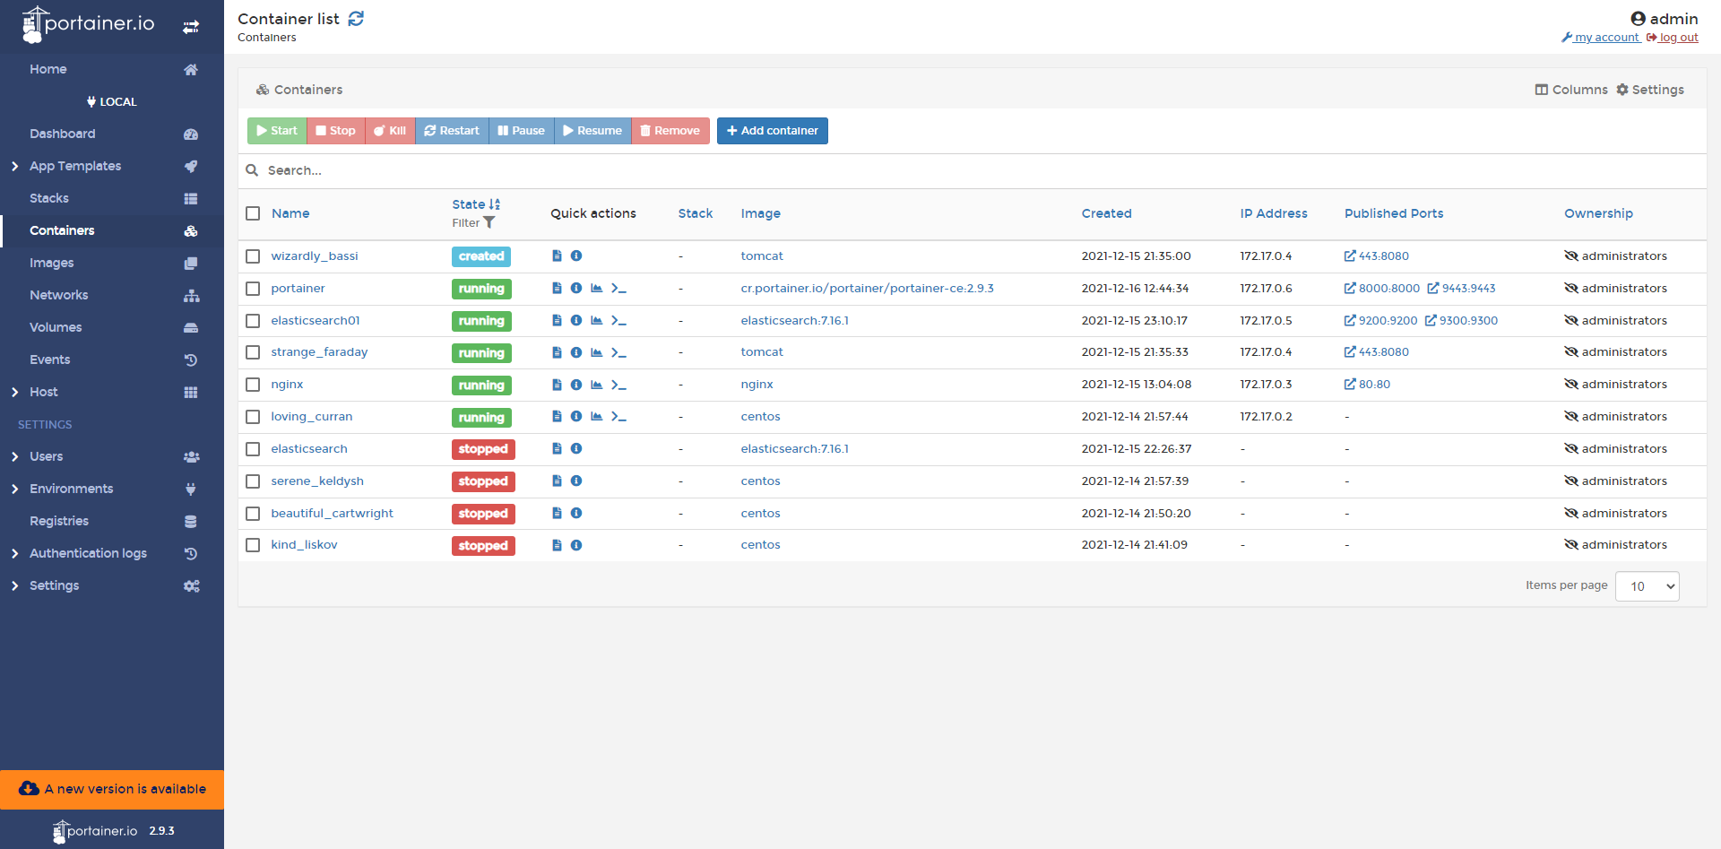Inspect wizardly_bassi container
Image resolution: width=1721 pixels, height=849 pixels.
576,256
